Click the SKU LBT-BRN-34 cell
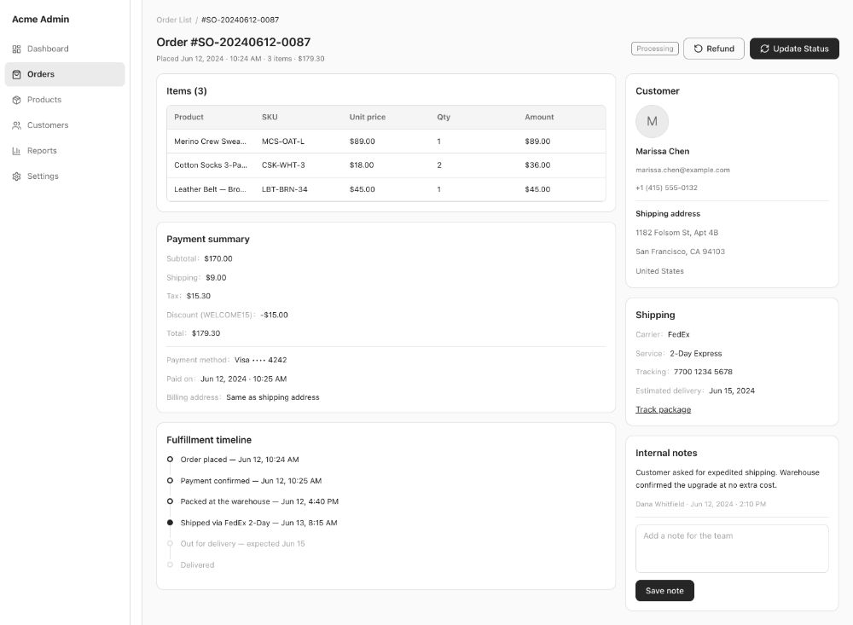 [x=285, y=190]
